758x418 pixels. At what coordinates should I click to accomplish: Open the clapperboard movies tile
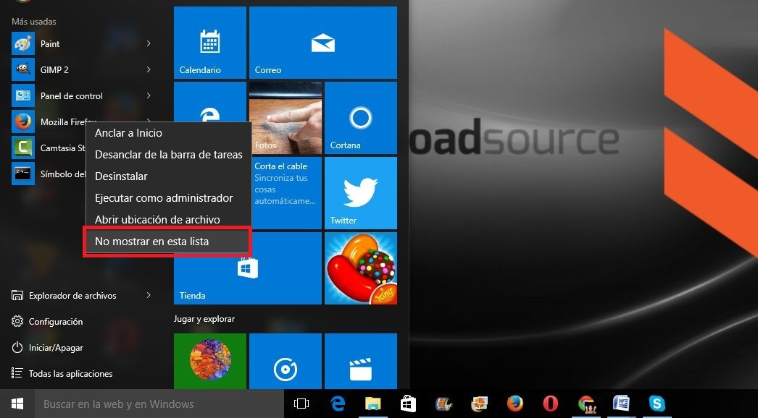coord(361,361)
